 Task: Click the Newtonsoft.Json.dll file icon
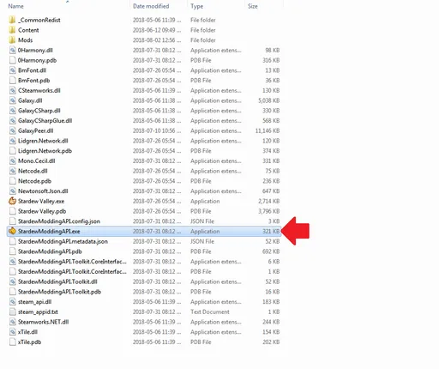pos(12,191)
